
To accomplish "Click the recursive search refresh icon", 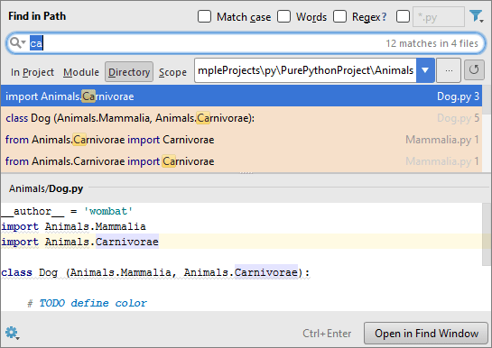I will pos(474,69).
